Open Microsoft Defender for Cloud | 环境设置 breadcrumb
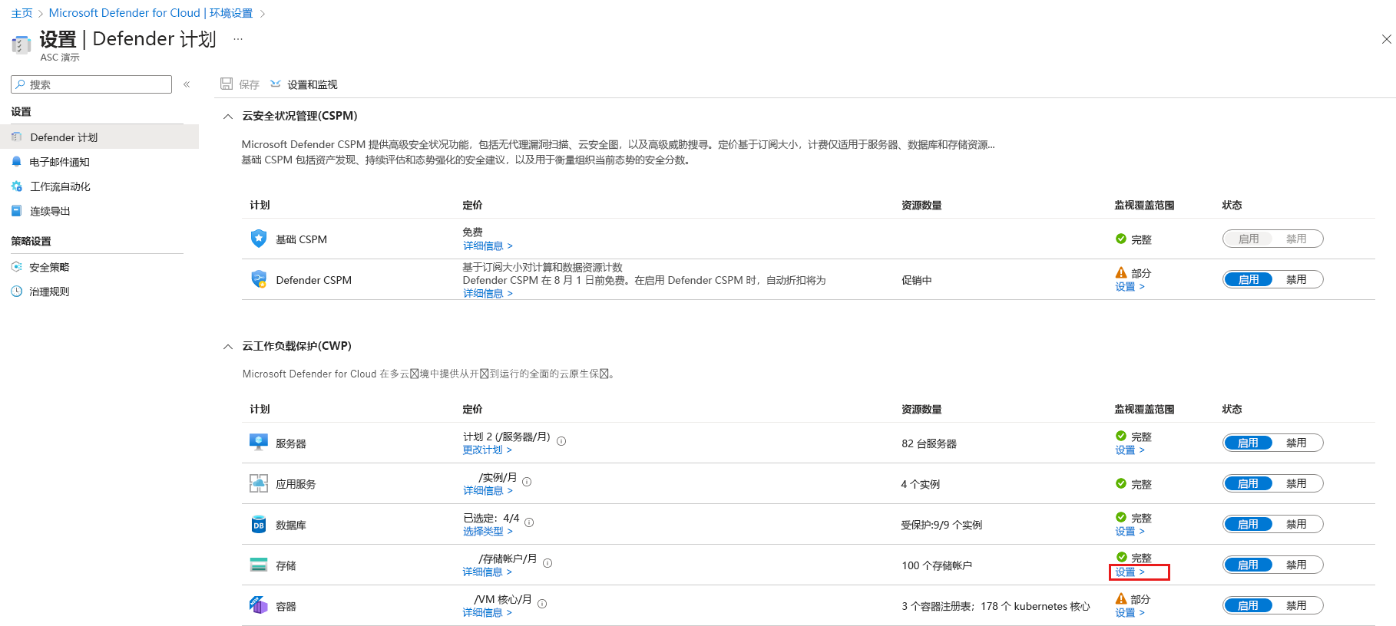 coord(151,13)
